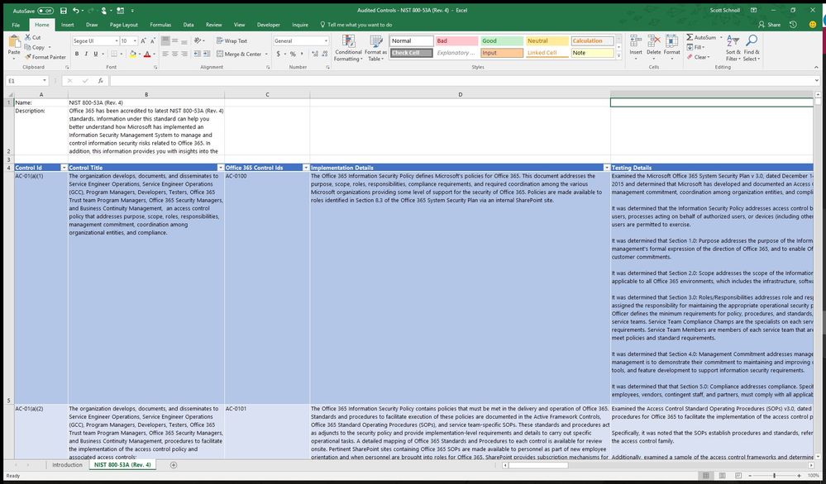826x484 pixels.
Task: Click the Insert cells icon
Action: (636, 41)
